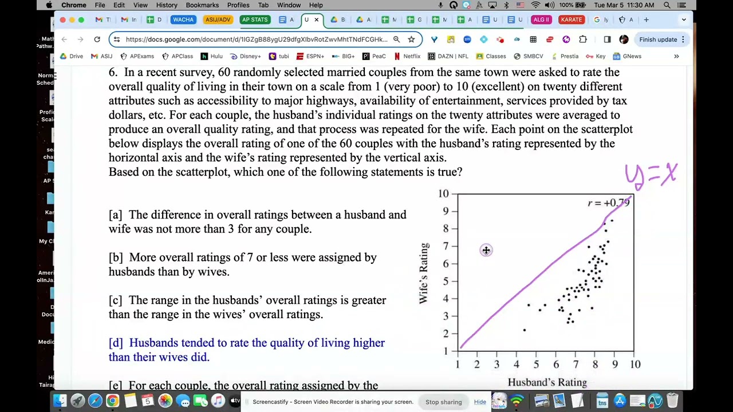Viewport: 733px width, 412px height.
Task: Open the Drive bookmark
Action: click(x=72, y=56)
